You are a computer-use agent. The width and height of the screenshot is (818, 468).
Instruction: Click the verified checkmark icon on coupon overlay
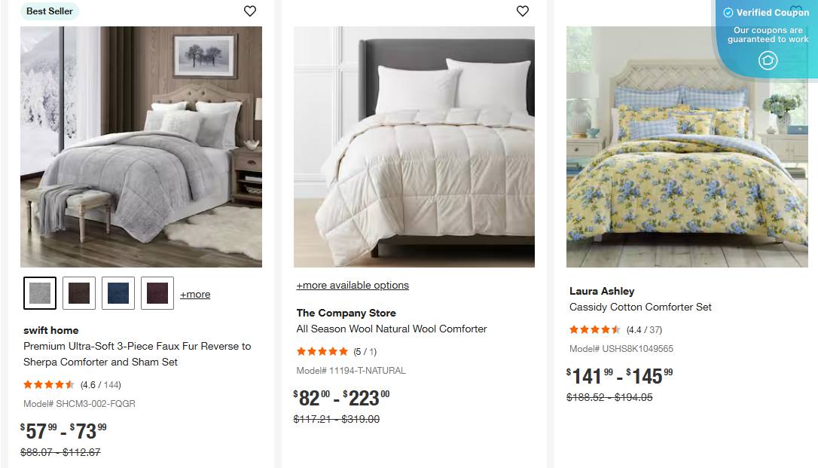[728, 12]
